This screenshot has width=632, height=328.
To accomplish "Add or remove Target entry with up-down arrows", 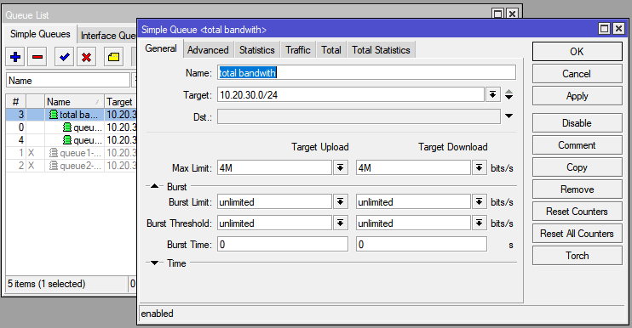I will click(x=509, y=95).
